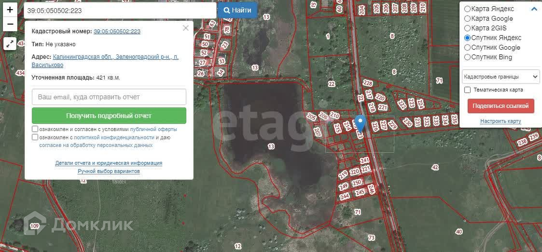Image resolution: width=542 pixels, height=252 pixels.
Task: Click parcel label 109 on map
Action: click(35, 226)
